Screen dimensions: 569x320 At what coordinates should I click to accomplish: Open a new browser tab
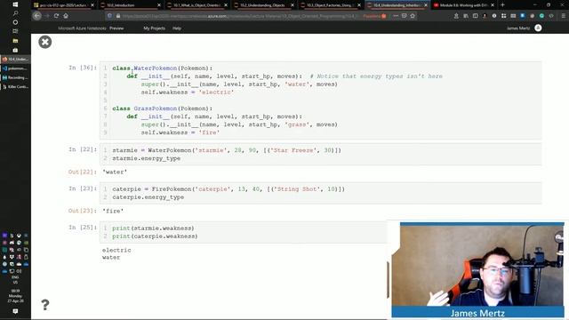(x=502, y=5)
